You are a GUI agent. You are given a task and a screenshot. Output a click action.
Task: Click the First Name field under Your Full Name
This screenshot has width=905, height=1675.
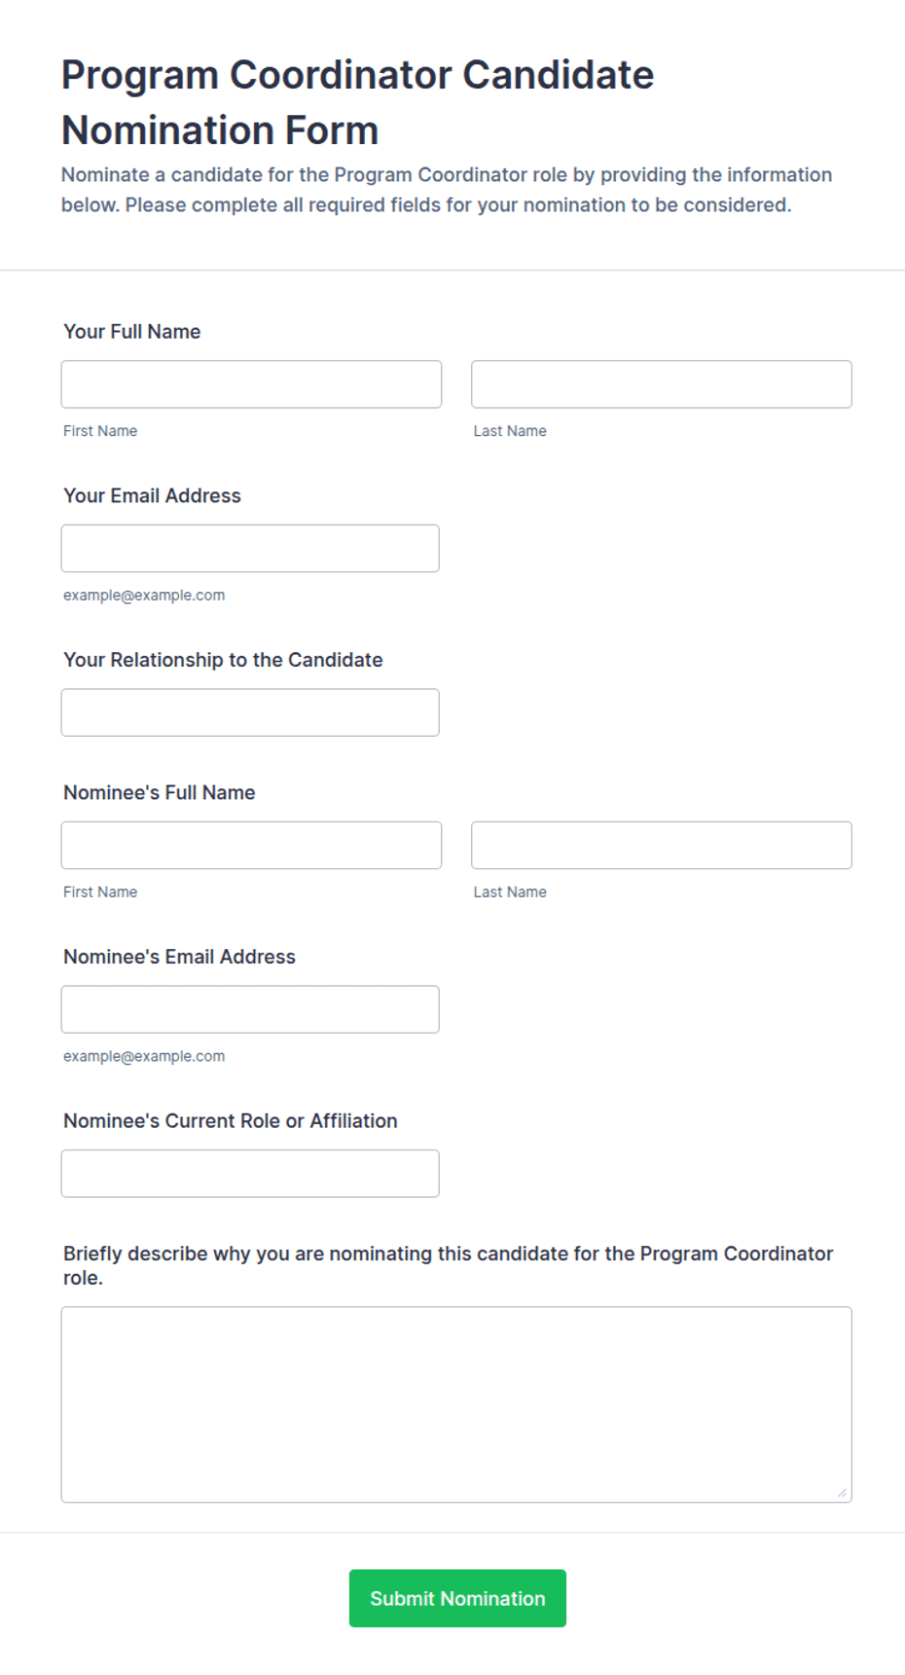coord(251,384)
